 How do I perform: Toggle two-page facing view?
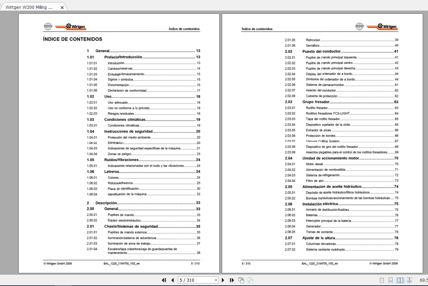tap(400, 280)
